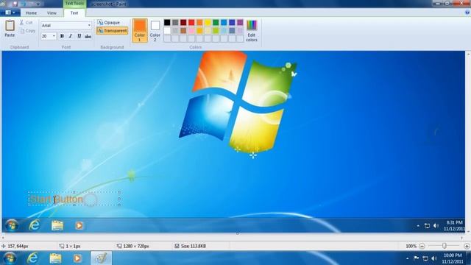Pick the bright red color swatch
The width and height of the screenshot is (471, 265).
tap(191, 23)
